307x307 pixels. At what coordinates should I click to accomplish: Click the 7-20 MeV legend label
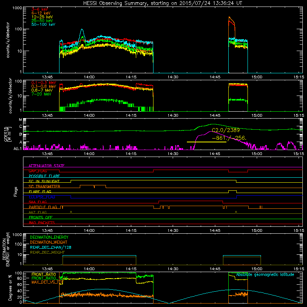pyautogui.click(x=41, y=94)
